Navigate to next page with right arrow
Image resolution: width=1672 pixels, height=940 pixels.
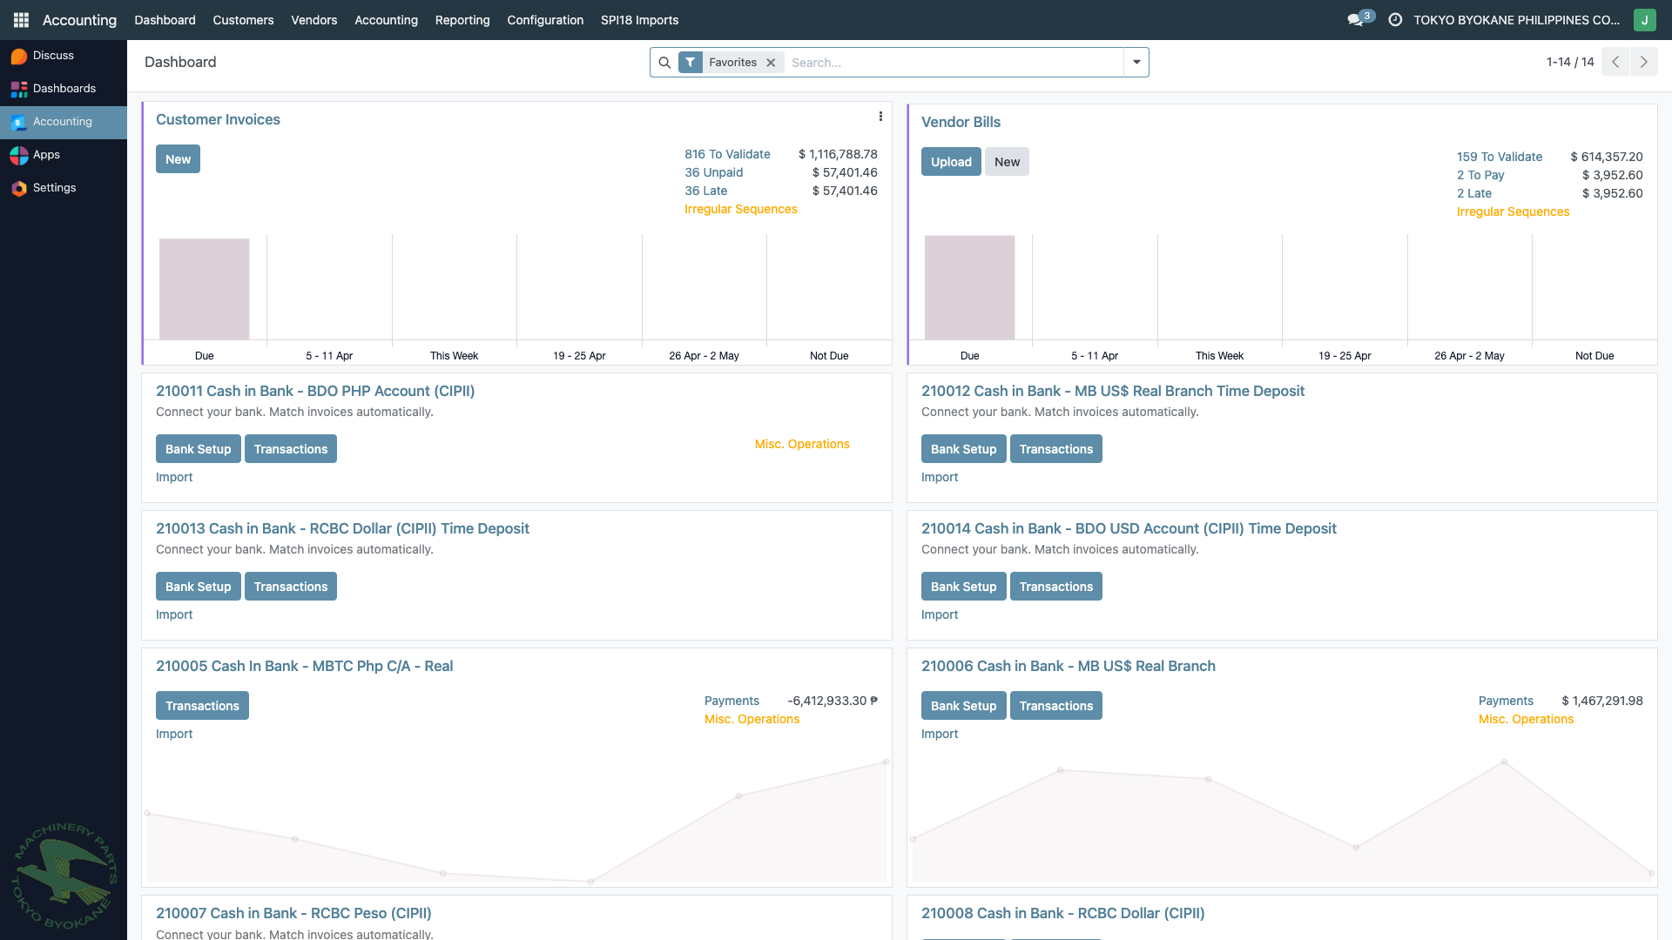1643,62
